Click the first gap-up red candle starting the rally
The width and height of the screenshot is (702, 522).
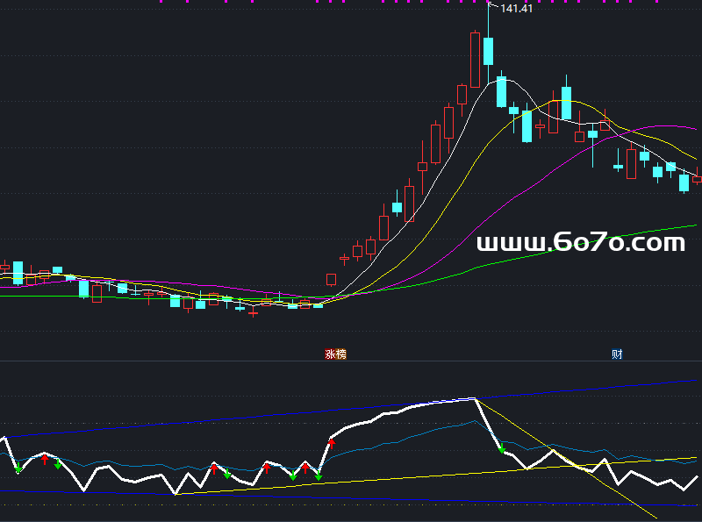click(331, 279)
